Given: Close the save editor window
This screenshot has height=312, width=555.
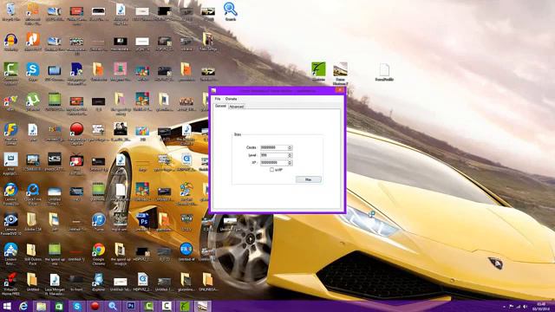Looking at the screenshot, I should click(339, 90).
